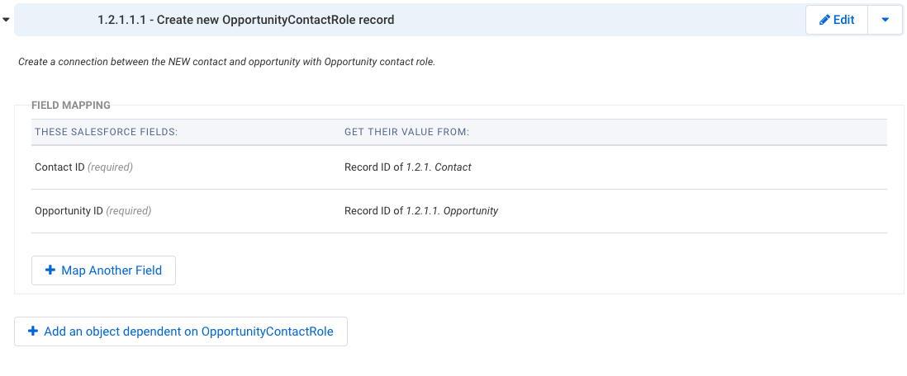Click the Edit button label
907x376 pixels.
click(x=844, y=21)
